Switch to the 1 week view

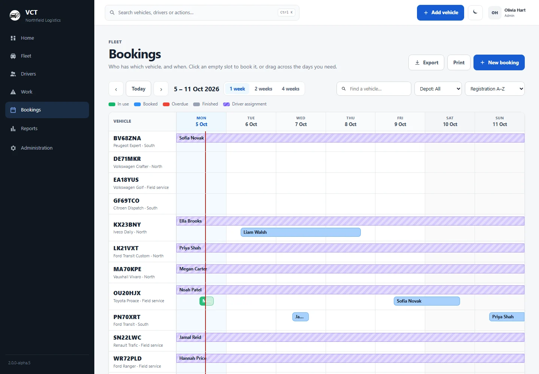pyautogui.click(x=237, y=89)
